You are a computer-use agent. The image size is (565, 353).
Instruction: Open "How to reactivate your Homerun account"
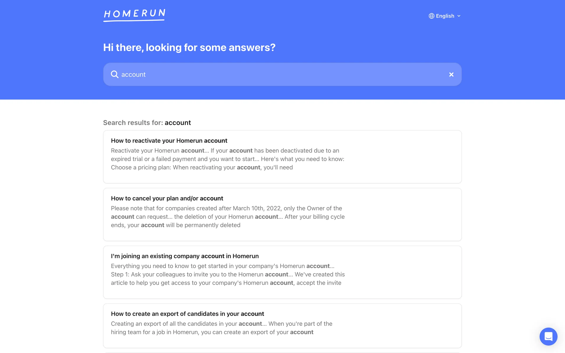169,141
